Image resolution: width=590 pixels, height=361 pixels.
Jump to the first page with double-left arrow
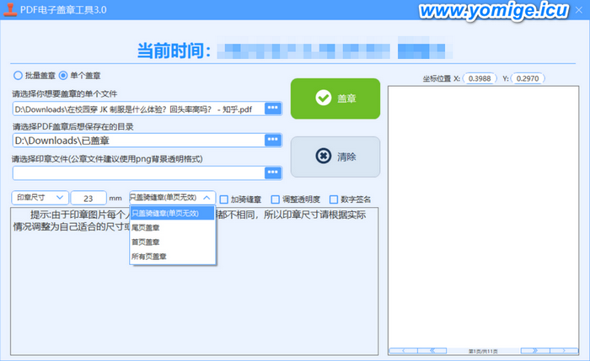(x=432, y=350)
